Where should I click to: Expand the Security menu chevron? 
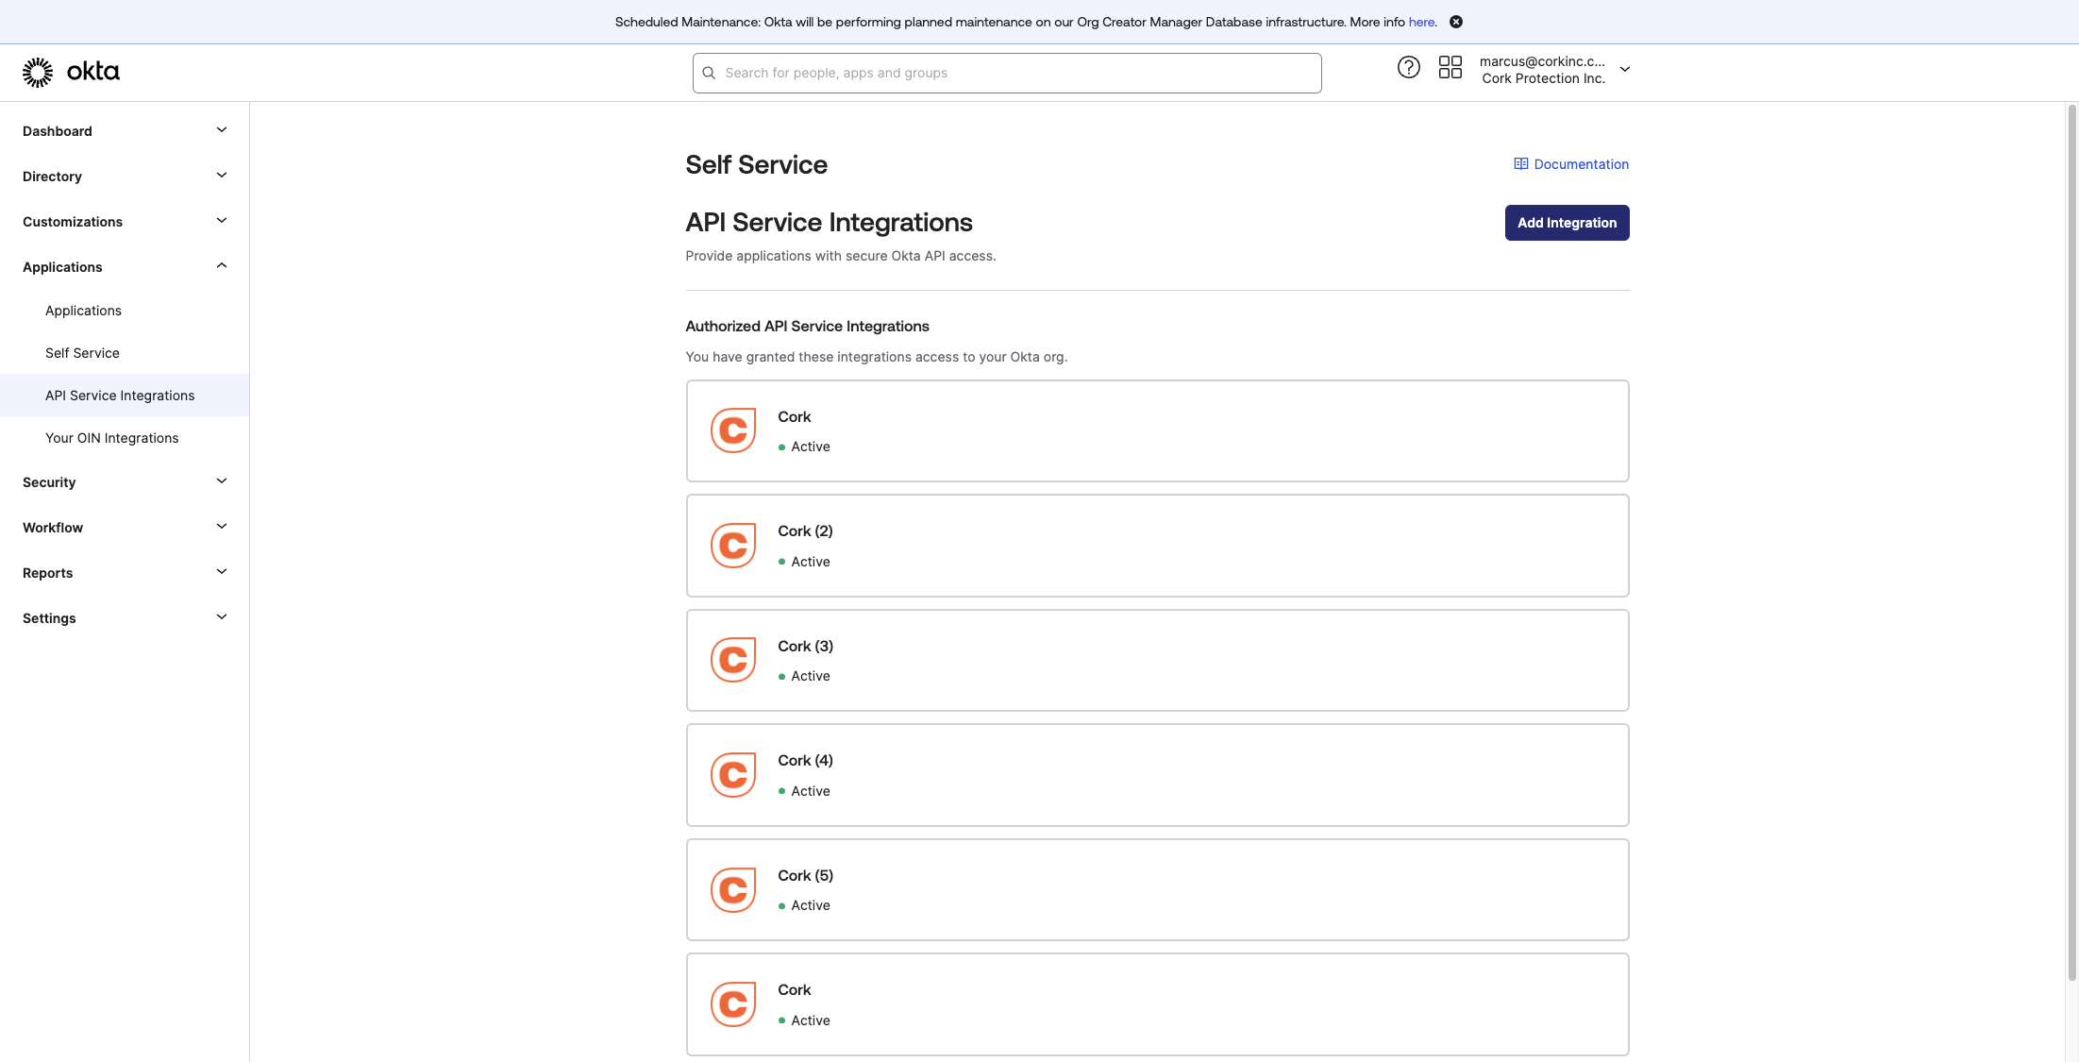point(222,481)
